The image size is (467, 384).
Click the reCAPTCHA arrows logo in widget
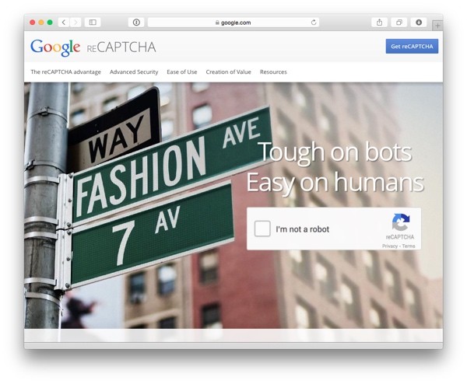click(401, 222)
